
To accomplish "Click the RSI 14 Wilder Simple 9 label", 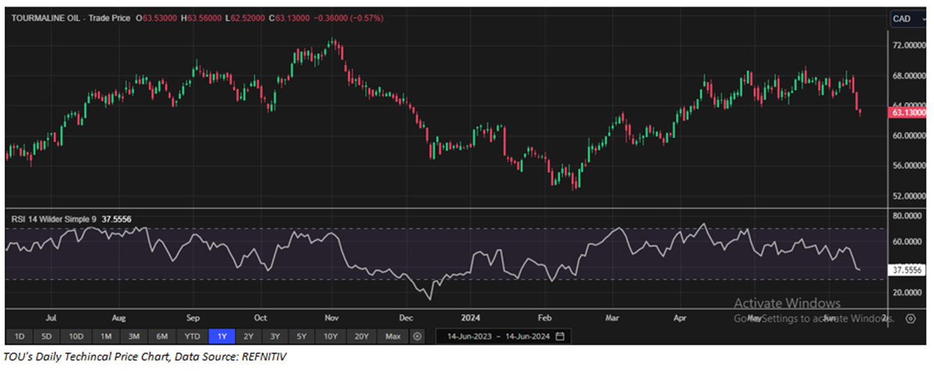I will [x=54, y=220].
